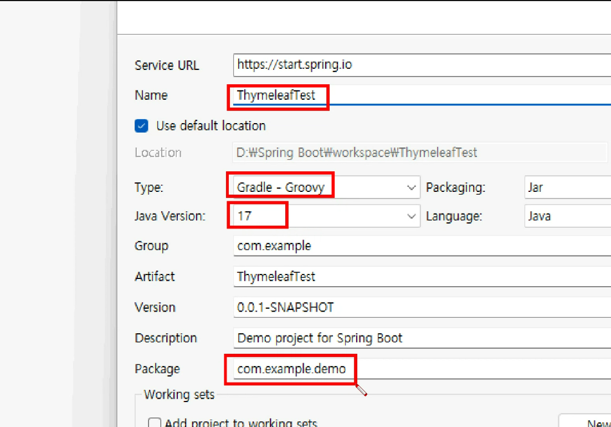Click the Version field 0.0.1-SNAPSHOT
611x427 pixels.
coord(422,307)
